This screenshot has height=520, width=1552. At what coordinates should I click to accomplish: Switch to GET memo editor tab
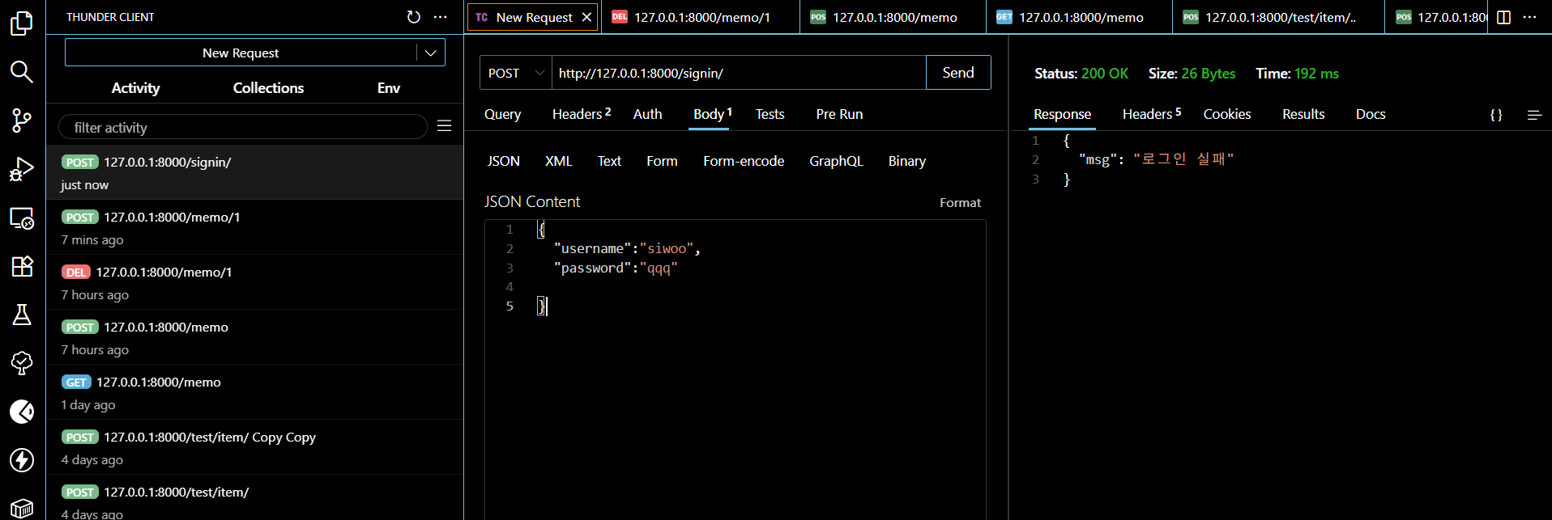click(1079, 17)
